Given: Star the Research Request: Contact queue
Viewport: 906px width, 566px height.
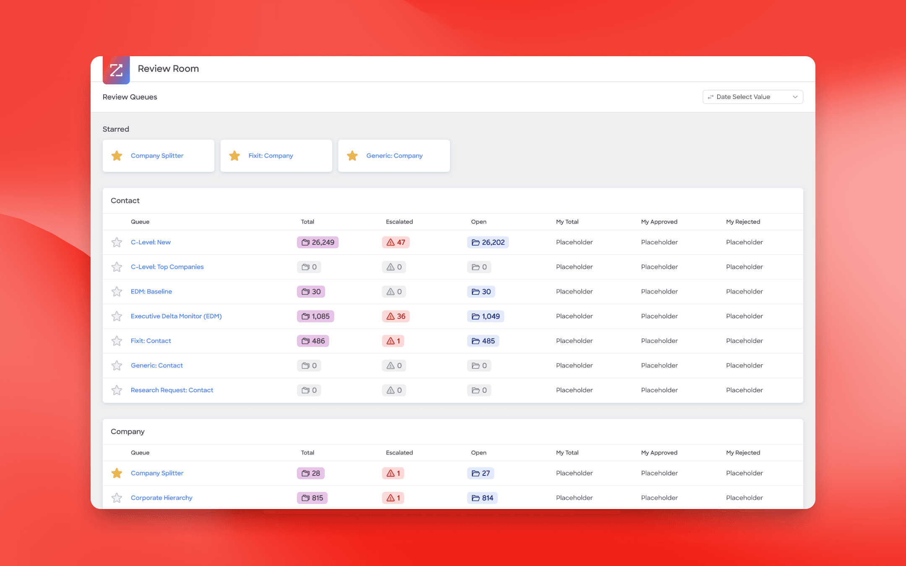Looking at the screenshot, I should click(x=117, y=390).
